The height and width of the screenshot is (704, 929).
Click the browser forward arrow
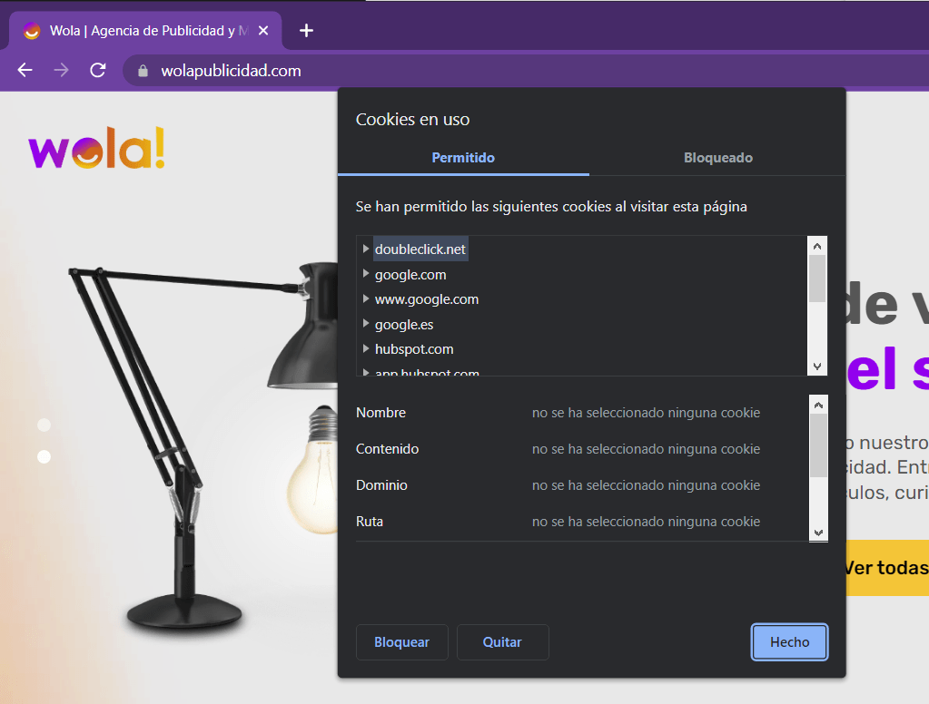tap(61, 71)
